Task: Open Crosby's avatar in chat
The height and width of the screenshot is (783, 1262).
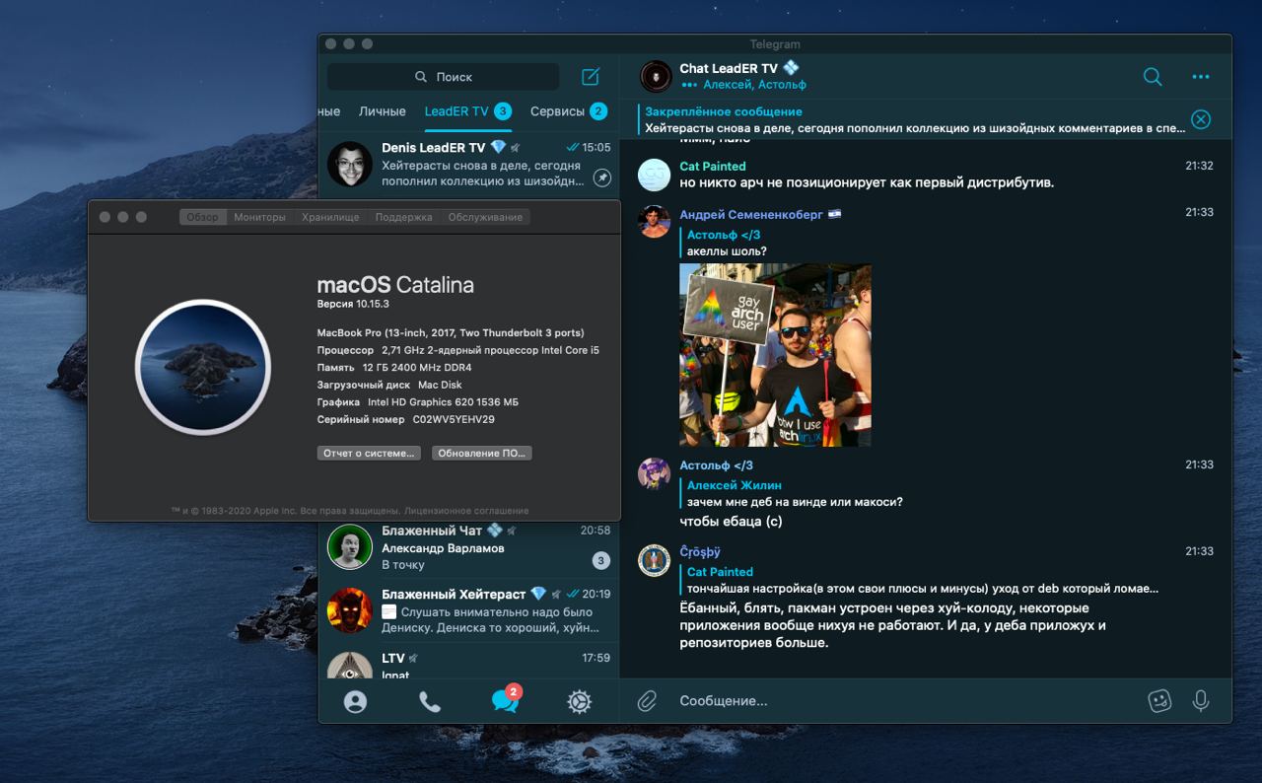Action: pos(655,560)
